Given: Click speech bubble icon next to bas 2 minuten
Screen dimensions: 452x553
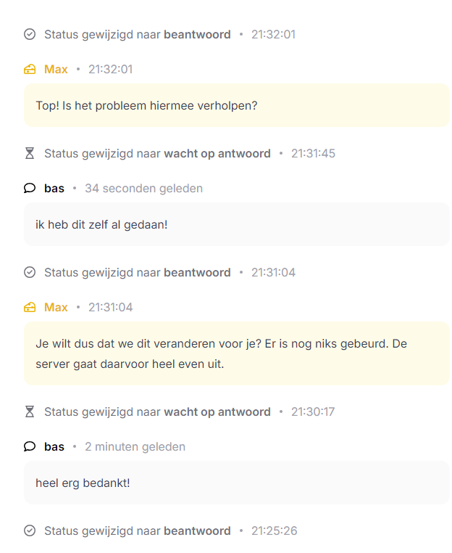Looking at the screenshot, I should point(30,446).
